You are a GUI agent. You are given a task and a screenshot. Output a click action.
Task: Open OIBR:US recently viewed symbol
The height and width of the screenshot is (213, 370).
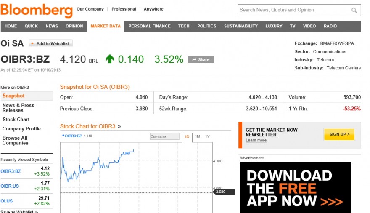click(10, 186)
